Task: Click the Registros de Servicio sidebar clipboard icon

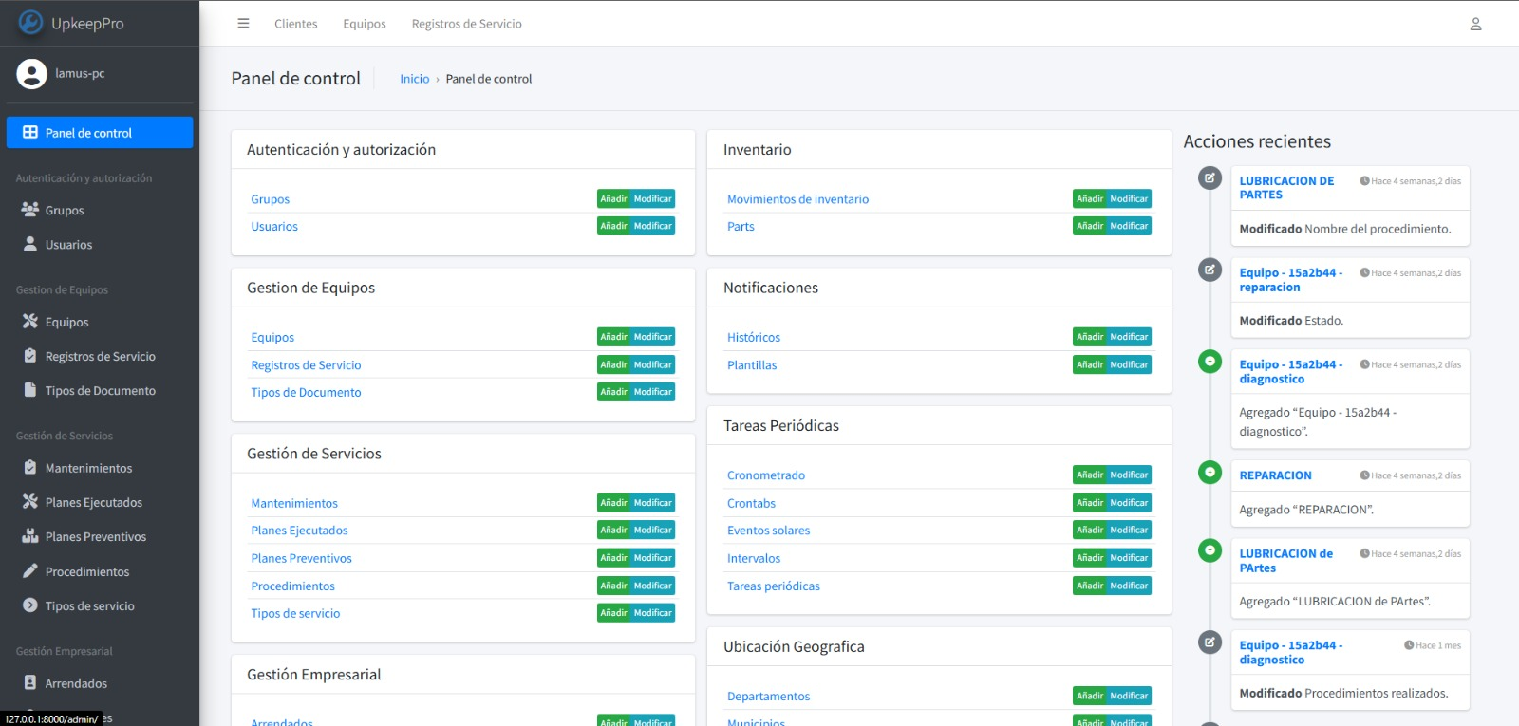Action: click(30, 356)
